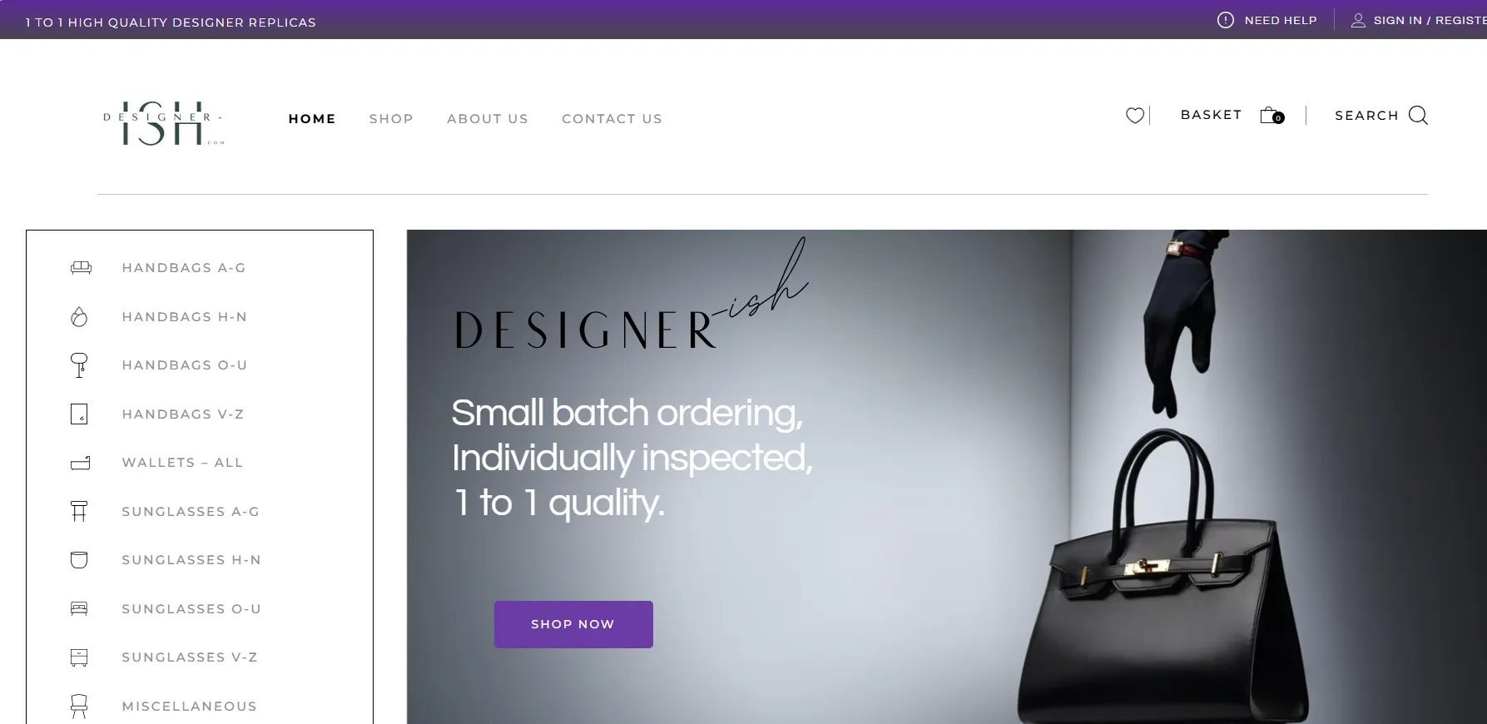The width and height of the screenshot is (1487, 724).
Task: Go to the About Us page
Action: (x=488, y=119)
